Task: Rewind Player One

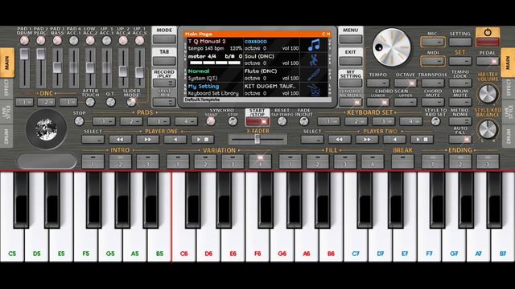Action: pos(120,139)
